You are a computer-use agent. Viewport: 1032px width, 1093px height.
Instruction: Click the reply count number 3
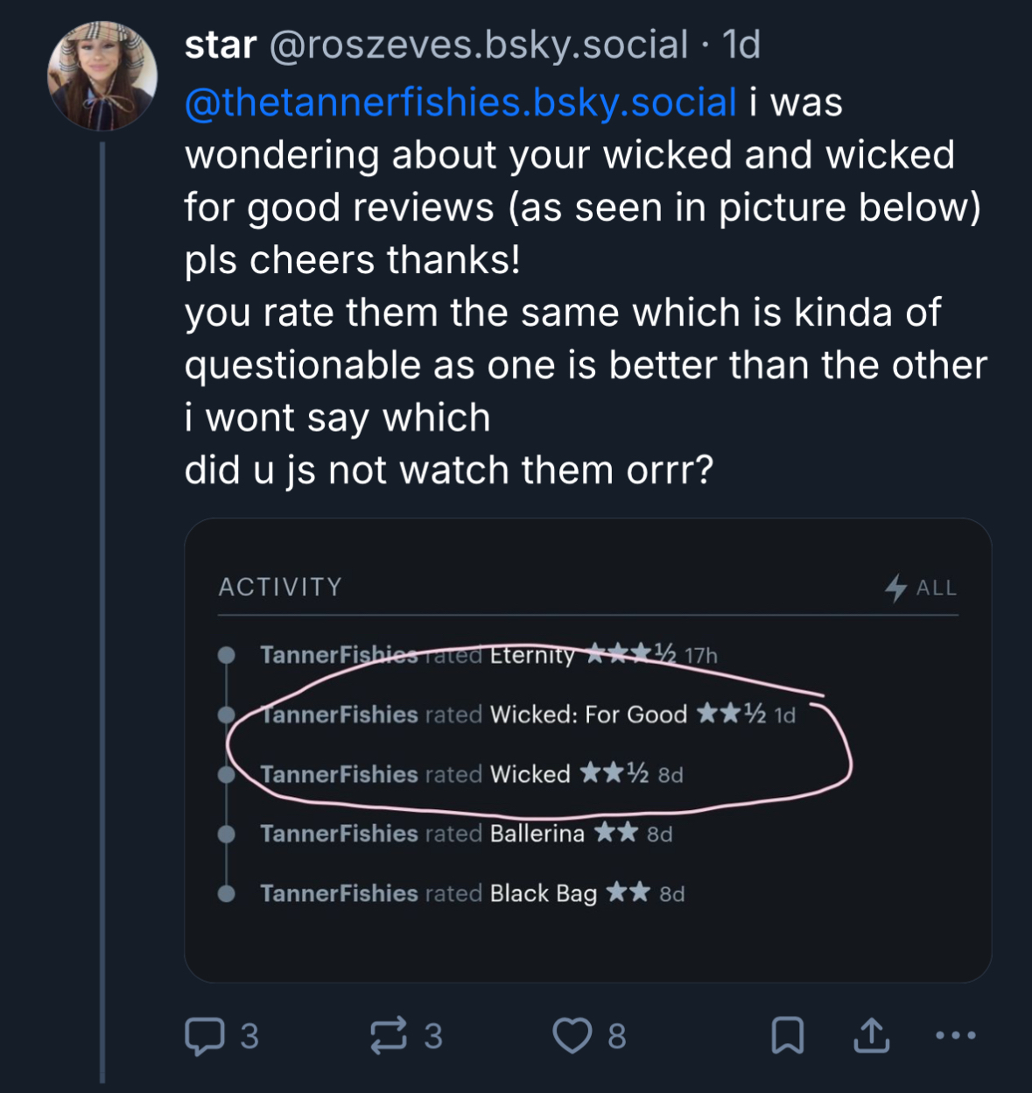(x=249, y=1036)
